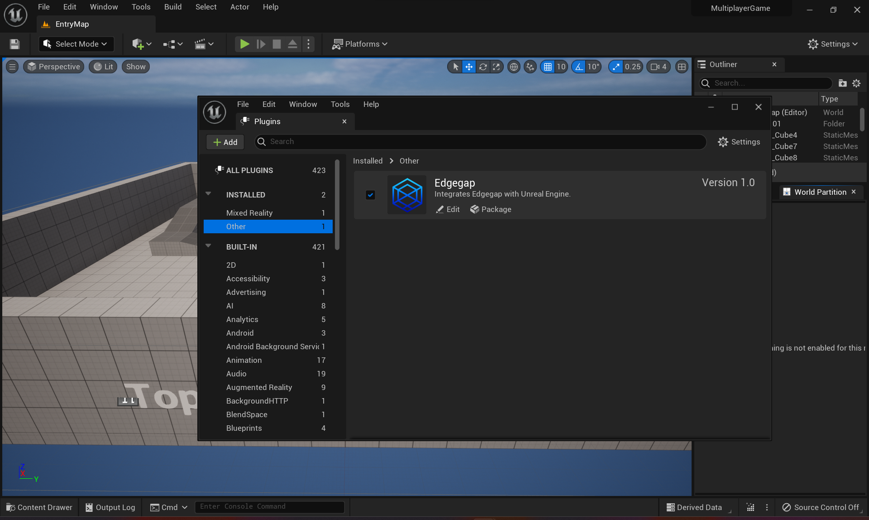Click the advance frame button

(261, 44)
